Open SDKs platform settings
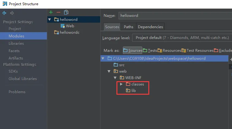Screen dimensions: 232x129 (13, 71)
